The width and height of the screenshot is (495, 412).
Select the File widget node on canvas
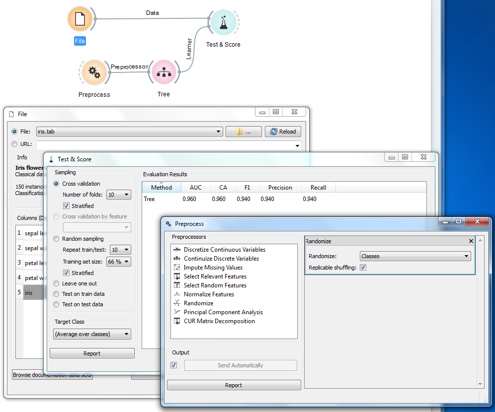click(80, 19)
